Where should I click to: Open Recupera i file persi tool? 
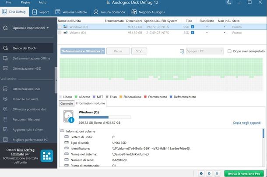point(27,119)
